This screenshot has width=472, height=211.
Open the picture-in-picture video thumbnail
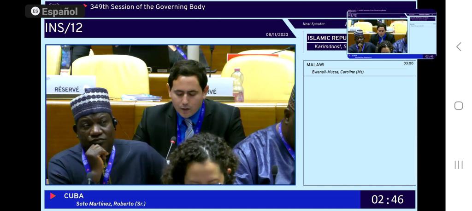[x=391, y=34]
